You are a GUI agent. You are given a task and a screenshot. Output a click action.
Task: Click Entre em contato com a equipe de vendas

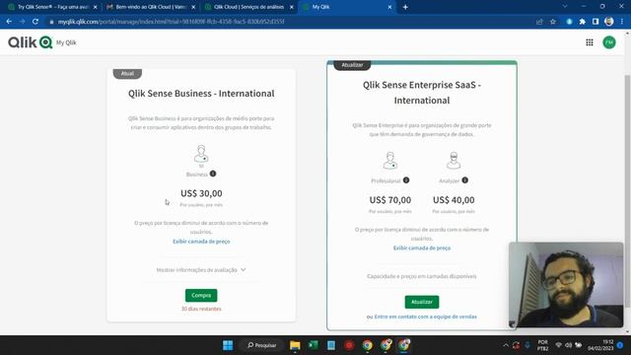pos(425,317)
